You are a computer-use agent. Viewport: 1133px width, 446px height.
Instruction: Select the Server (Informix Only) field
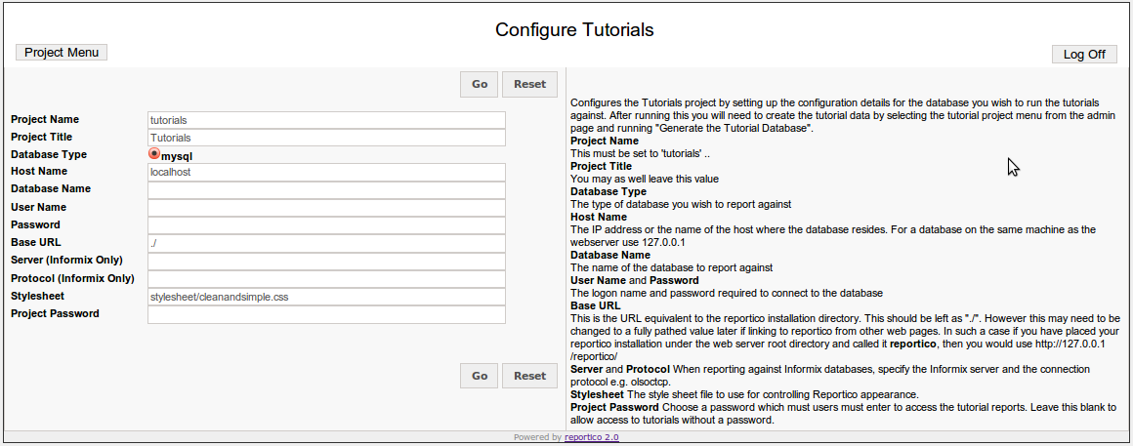pyautogui.click(x=326, y=262)
